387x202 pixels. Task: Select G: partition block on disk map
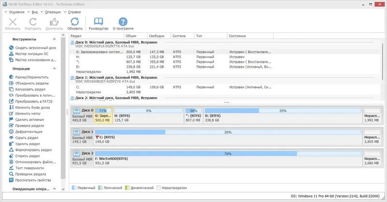(x=103, y=115)
